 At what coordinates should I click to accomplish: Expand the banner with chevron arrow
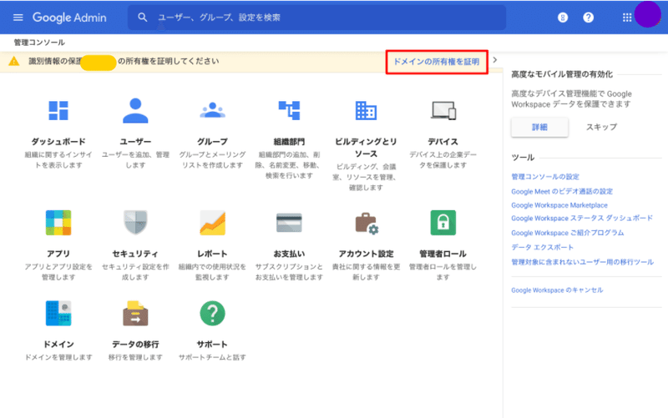[494, 60]
